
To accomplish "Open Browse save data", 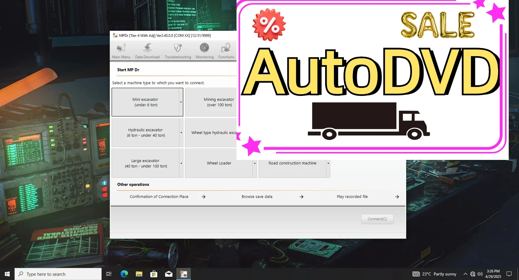I will pyautogui.click(x=257, y=197).
